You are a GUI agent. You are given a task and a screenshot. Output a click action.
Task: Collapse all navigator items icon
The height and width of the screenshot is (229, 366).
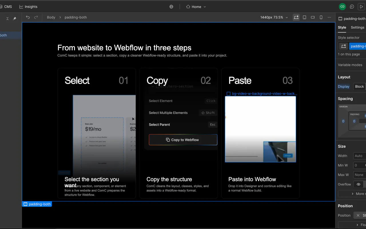point(7,19)
